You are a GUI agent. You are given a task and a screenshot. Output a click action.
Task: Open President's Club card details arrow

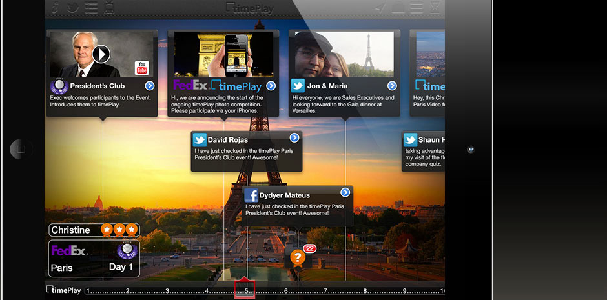point(150,86)
